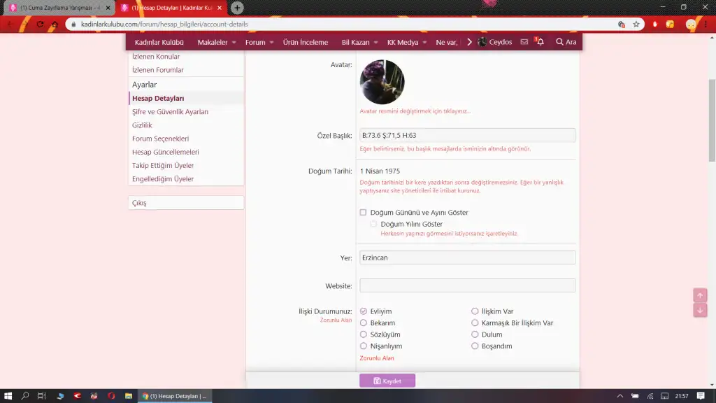716x403 pixels.
Task: Expand the Makaleler dropdown menu
Action: click(x=217, y=42)
